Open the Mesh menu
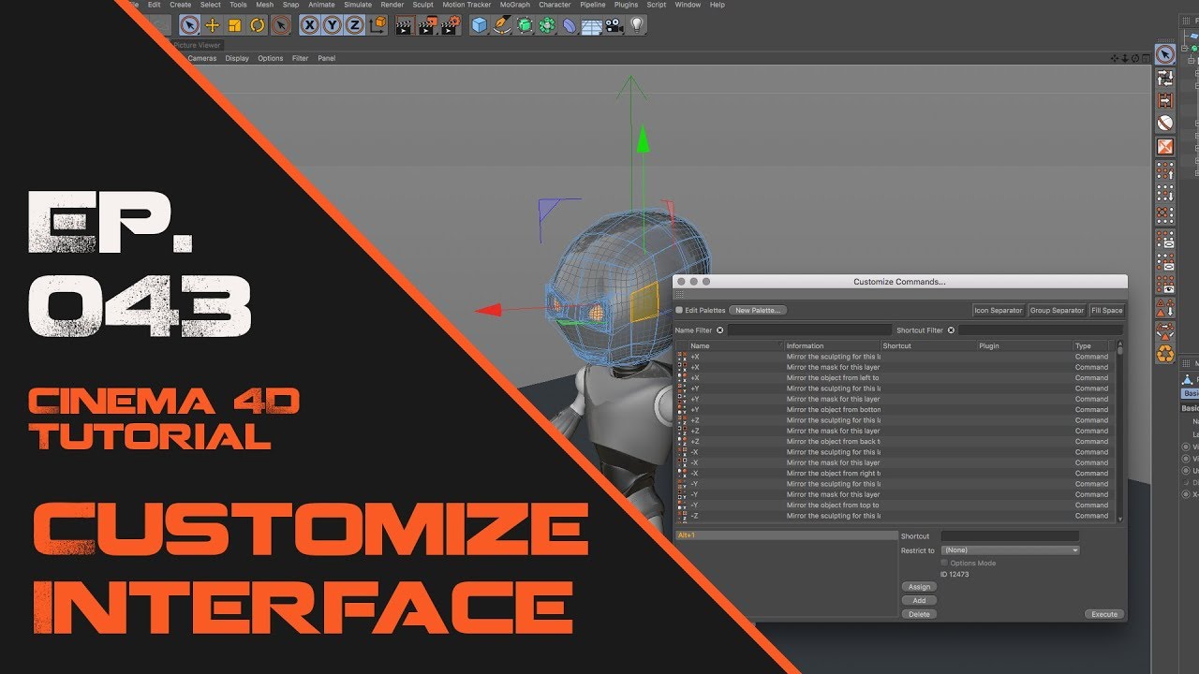 (264, 5)
